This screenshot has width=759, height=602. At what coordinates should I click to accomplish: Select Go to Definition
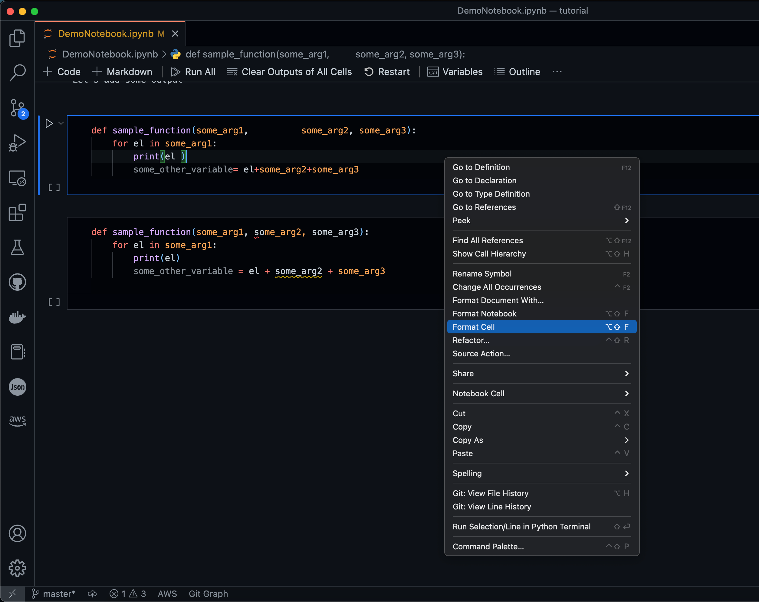[542, 167]
